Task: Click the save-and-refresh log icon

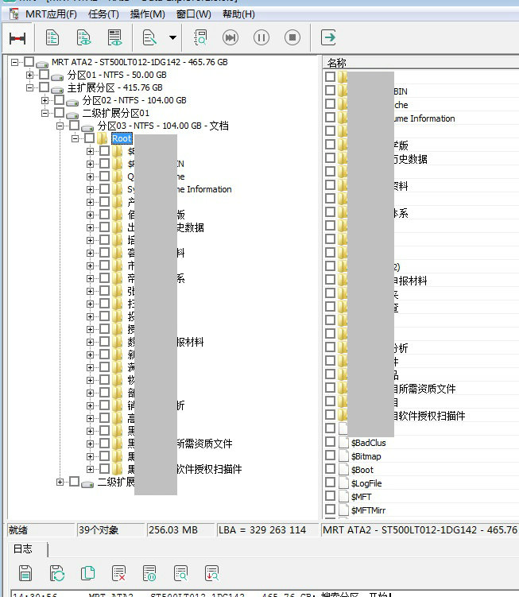Action: 57,573
